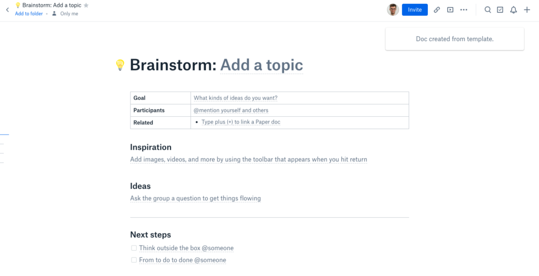Screen dimensions: 539x276
Task: Open notifications bell icon
Action: point(514,9)
